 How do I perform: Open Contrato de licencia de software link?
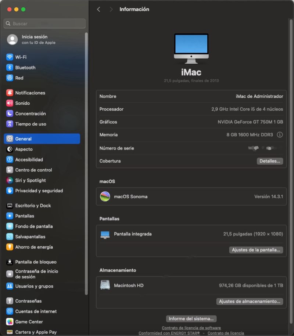pos(191,328)
